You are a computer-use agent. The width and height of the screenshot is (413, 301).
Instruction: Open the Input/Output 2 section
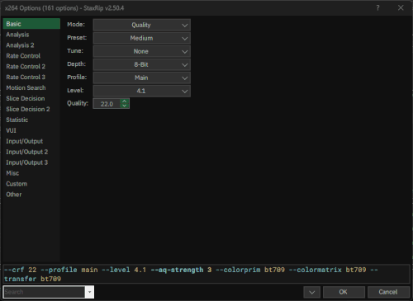point(31,152)
